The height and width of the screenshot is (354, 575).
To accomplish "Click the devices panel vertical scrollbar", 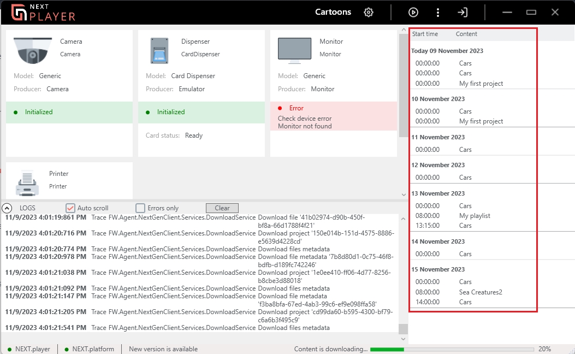I will [403, 82].
